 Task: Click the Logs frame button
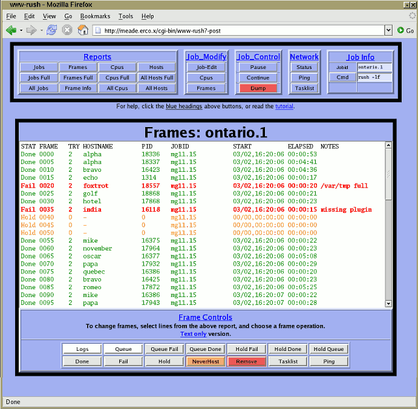click(82, 349)
